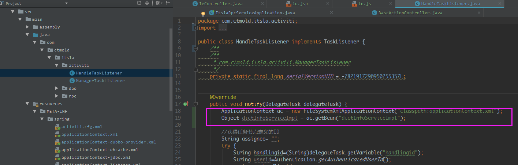Click the folded import ellipsis
518x165 pixels.
223,28
